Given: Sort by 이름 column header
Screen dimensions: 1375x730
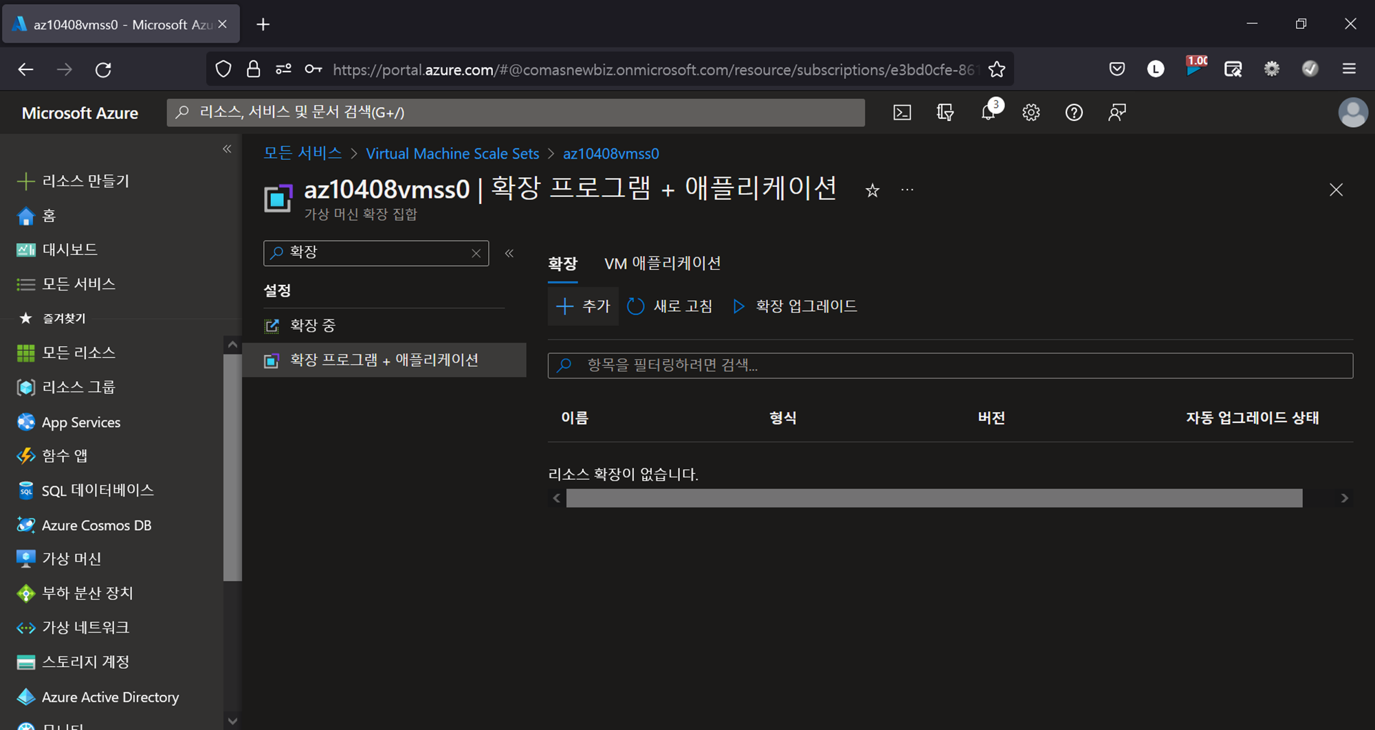Looking at the screenshot, I should tap(575, 418).
